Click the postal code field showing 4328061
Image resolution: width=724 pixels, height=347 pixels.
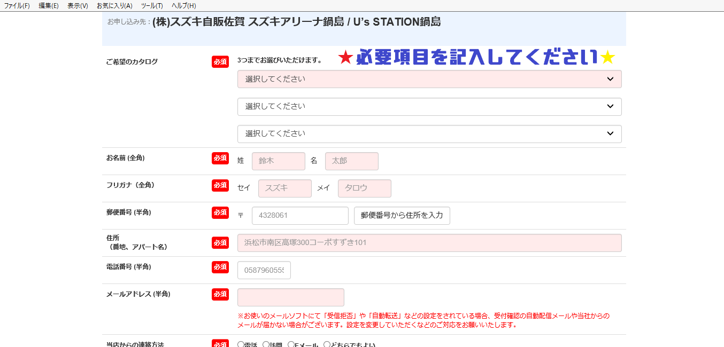(x=300, y=216)
